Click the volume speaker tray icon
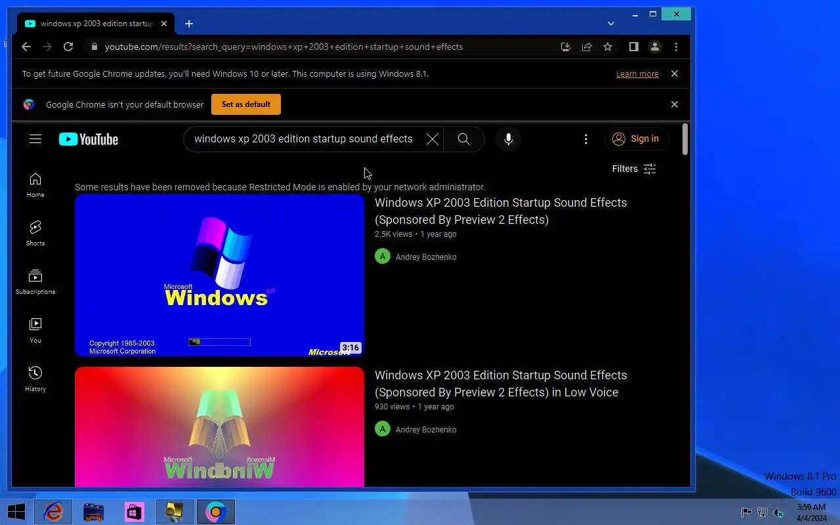This screenshot has height=525, width=840. click(778, 513)
